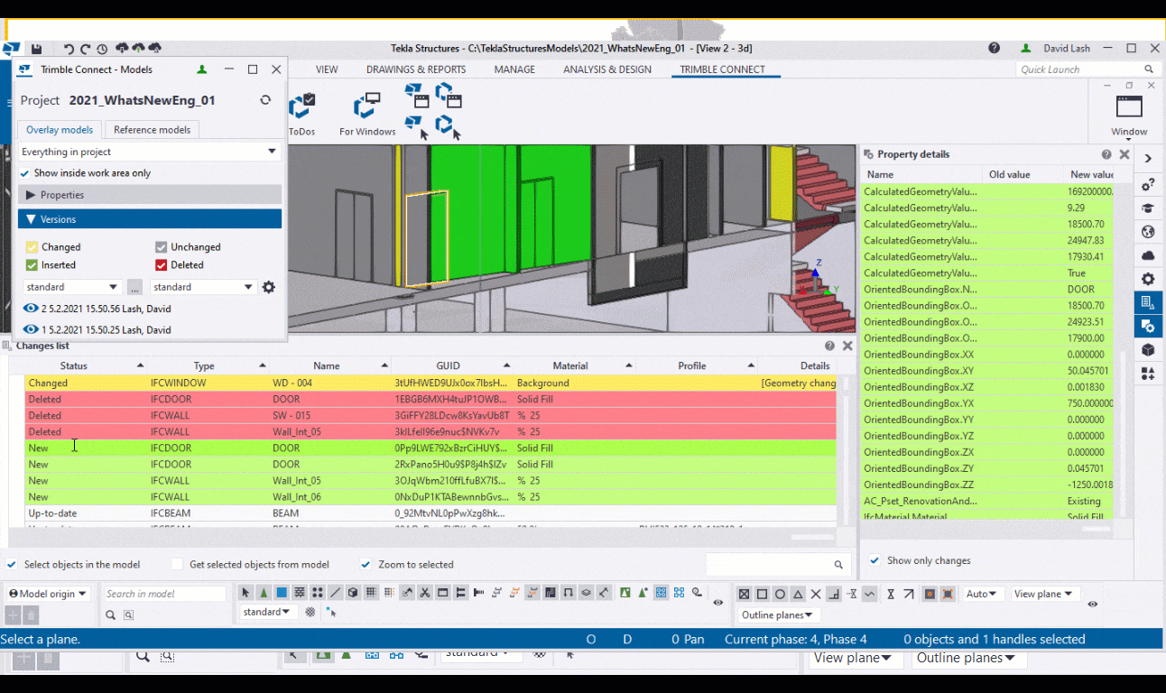Open selection filter standard dropdown in the toolbar

(x=268, y=612)
